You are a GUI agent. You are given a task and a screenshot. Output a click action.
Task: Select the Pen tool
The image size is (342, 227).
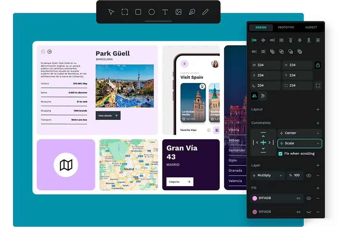[x=192, y=12]
